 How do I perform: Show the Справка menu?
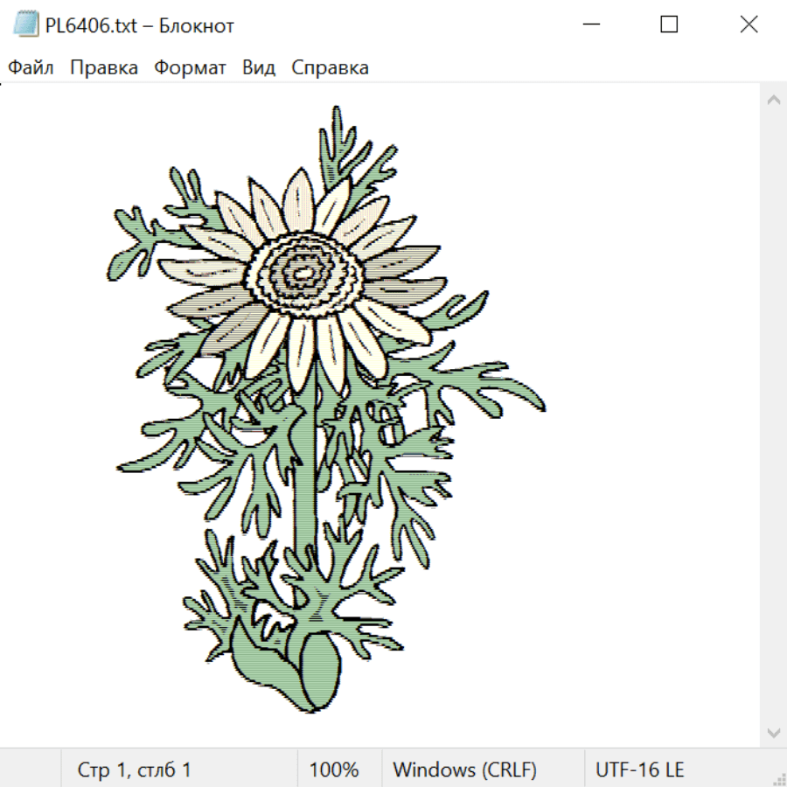(x=330, y=68)
